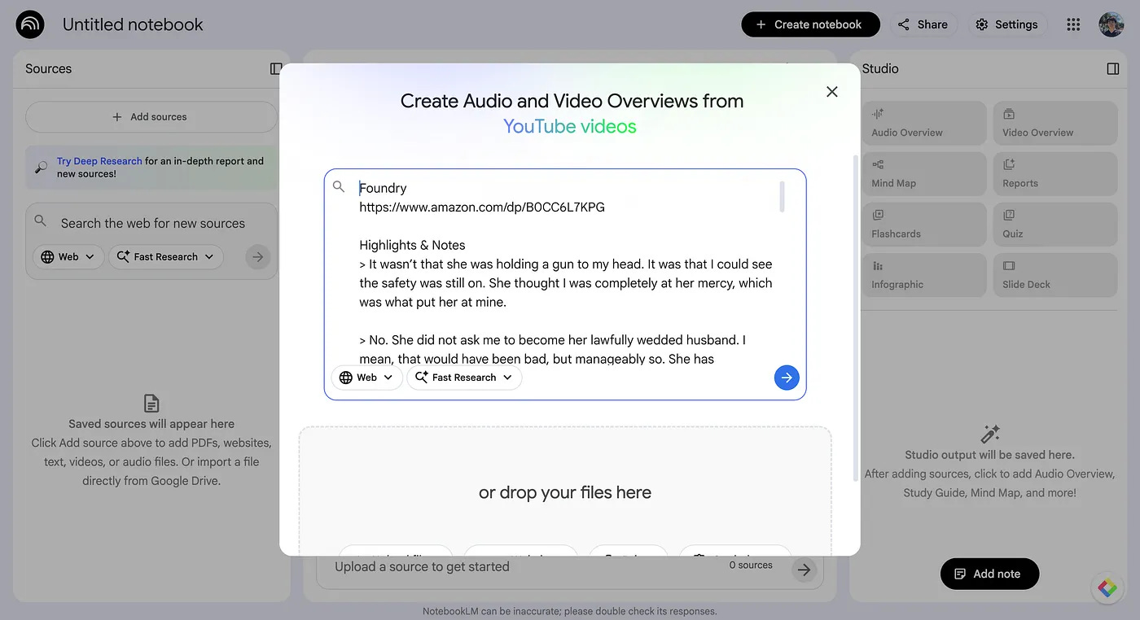1140x620 pixels.
Task: Click the Search the web for new sources field
Action: coord(153,223)
